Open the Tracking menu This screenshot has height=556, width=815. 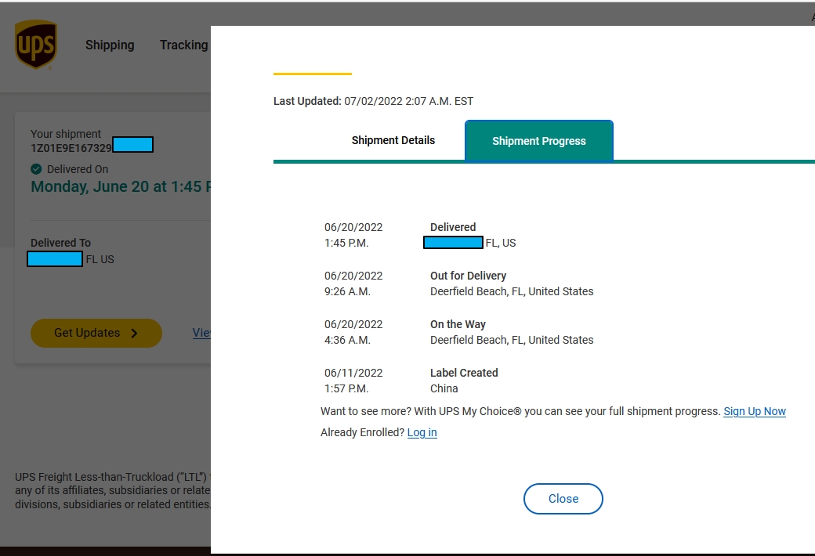[183, 45]
